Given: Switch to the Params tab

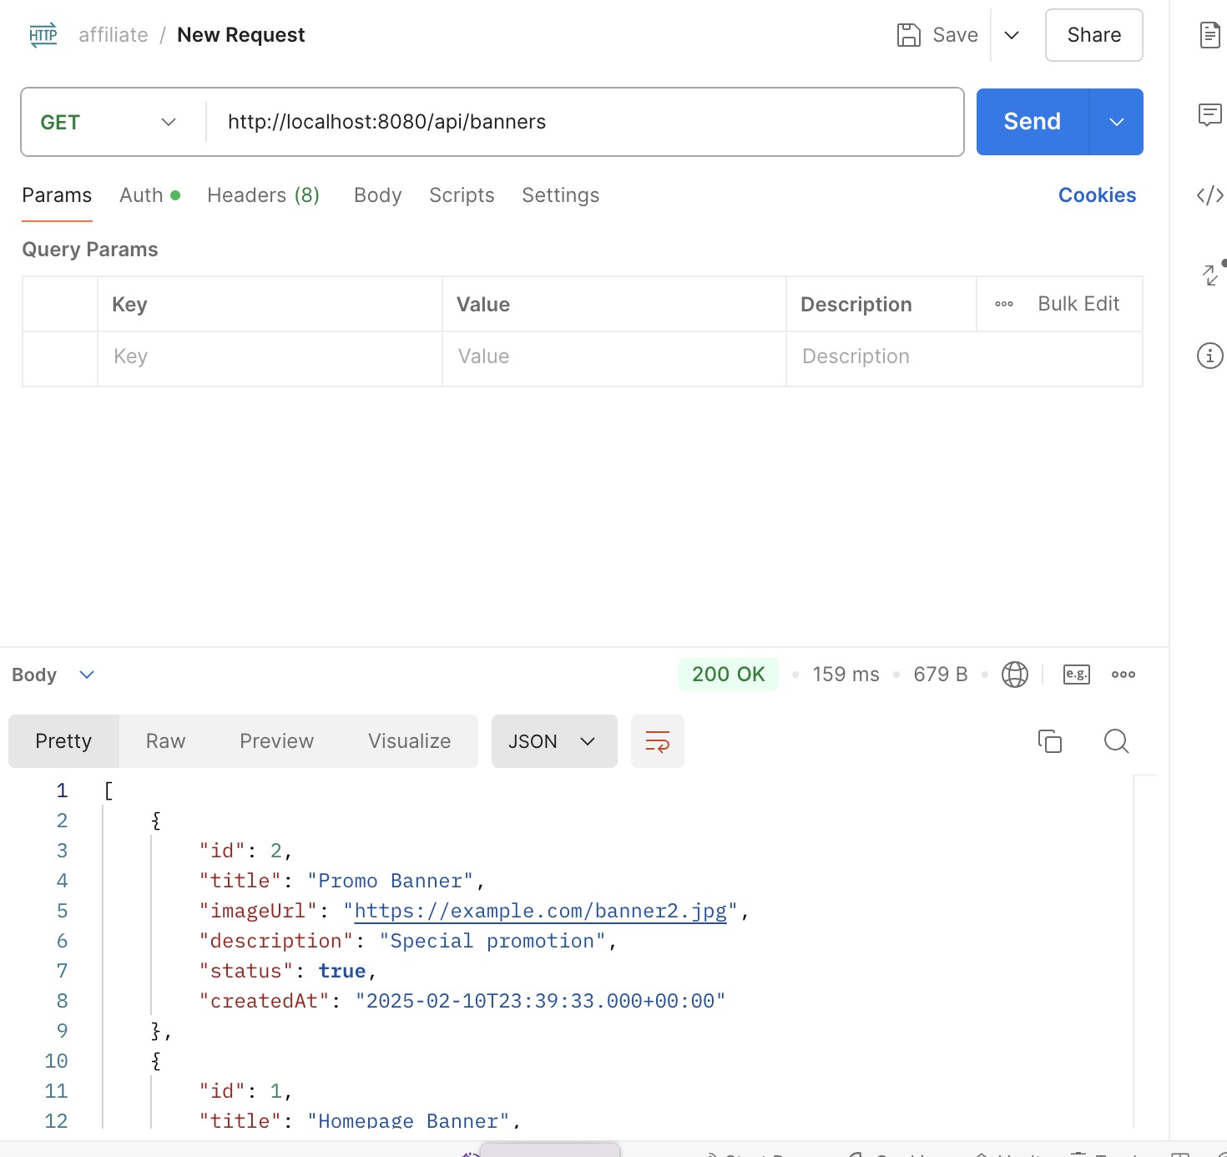Looking at the screenshot, I should (x=57, y=195).
